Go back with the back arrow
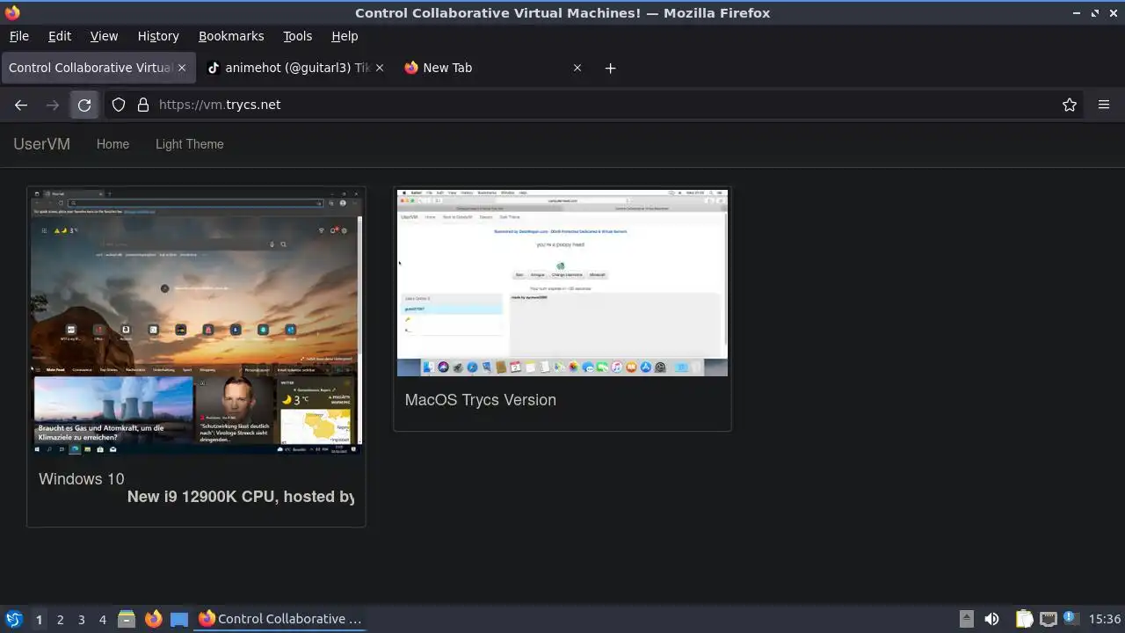The height and width of the screenshot is (633, 1125). click(21, 105)
